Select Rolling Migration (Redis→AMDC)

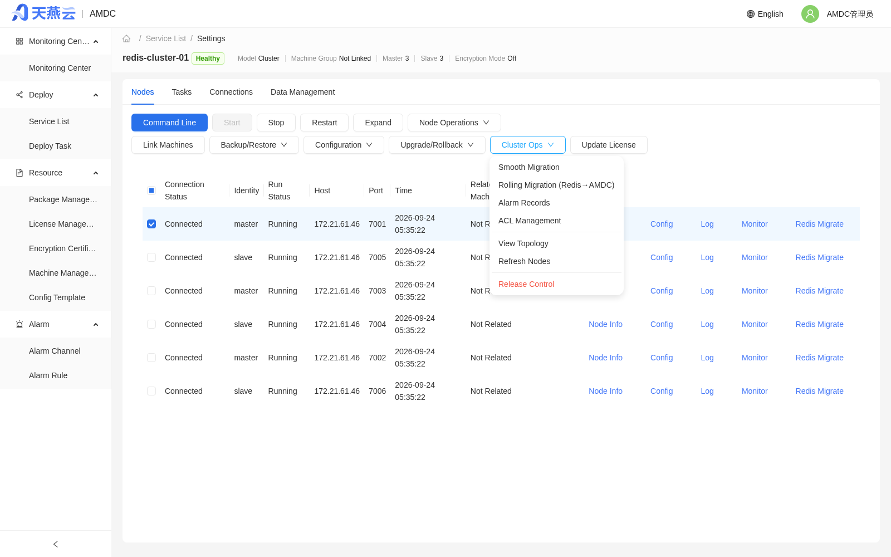[556, 185]
